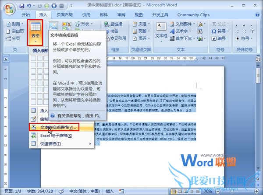Click the 绘制表格 pencil icon
Image resolution: width=263 pixels, height=195 pixels.
coord(33,119)
